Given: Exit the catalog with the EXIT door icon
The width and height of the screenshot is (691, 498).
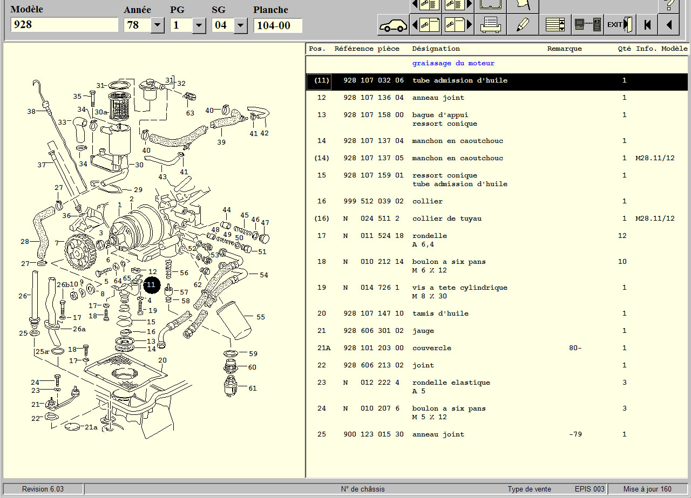Looking at the screenshot, I should 620,25.
